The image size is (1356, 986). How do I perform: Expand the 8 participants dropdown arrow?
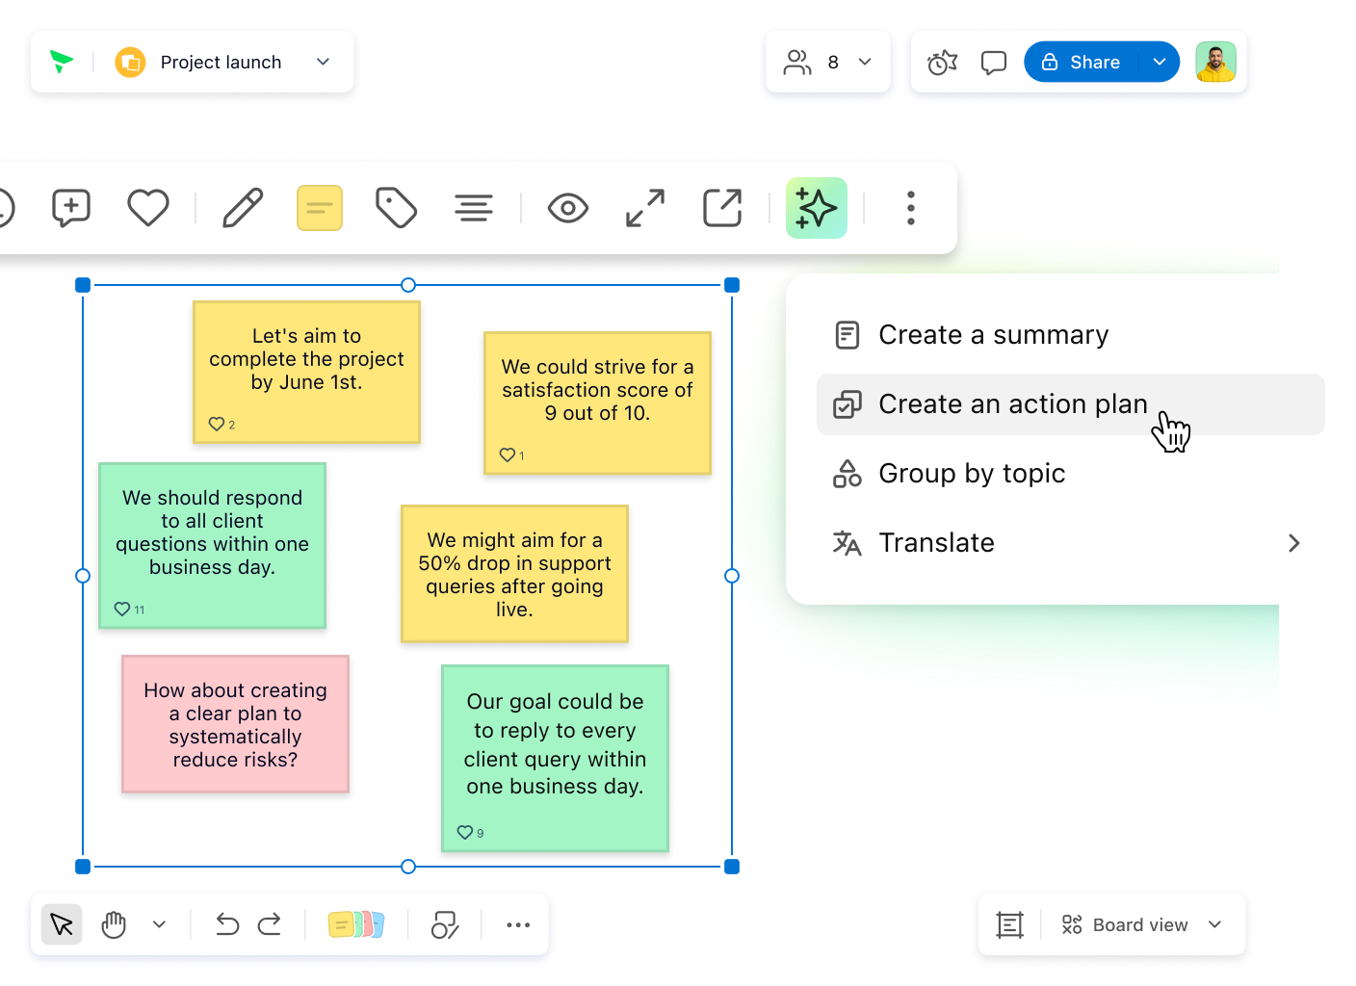[x=865, y=62]
